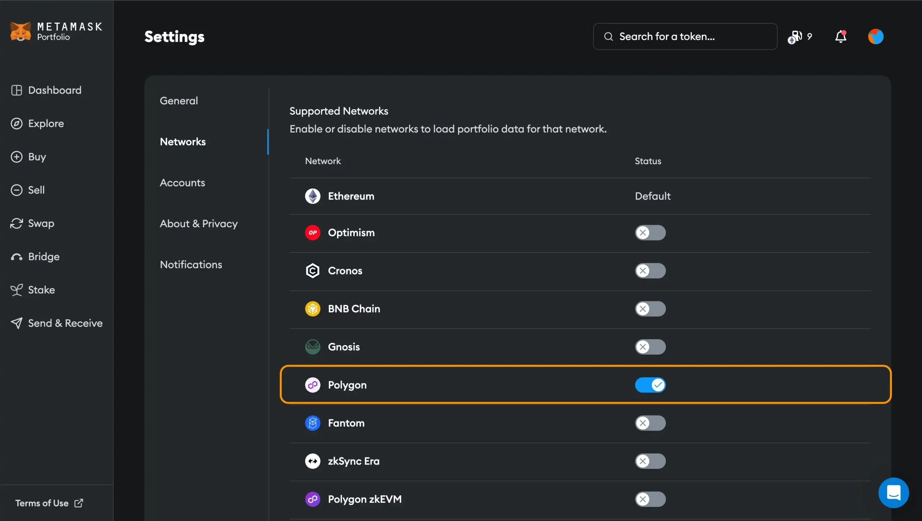Image resolution: width=922 pixels, height=521 pixels.
Task: Enable the Optimism network toggle
Action: 650,232
